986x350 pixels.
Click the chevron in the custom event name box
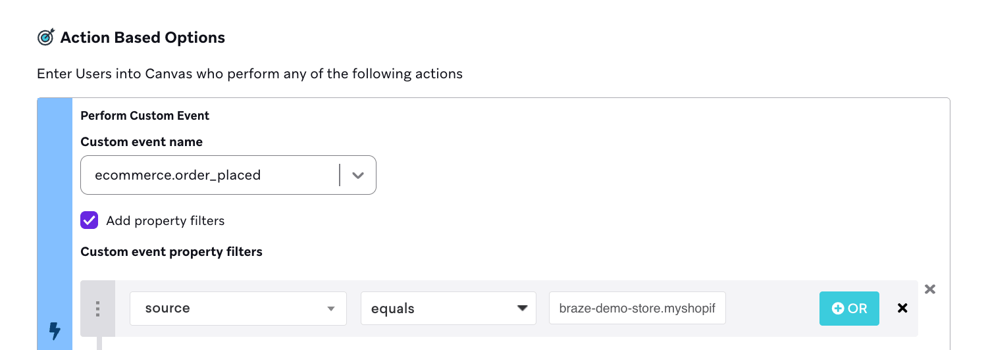pyautogui.click(x=358, y=176)
